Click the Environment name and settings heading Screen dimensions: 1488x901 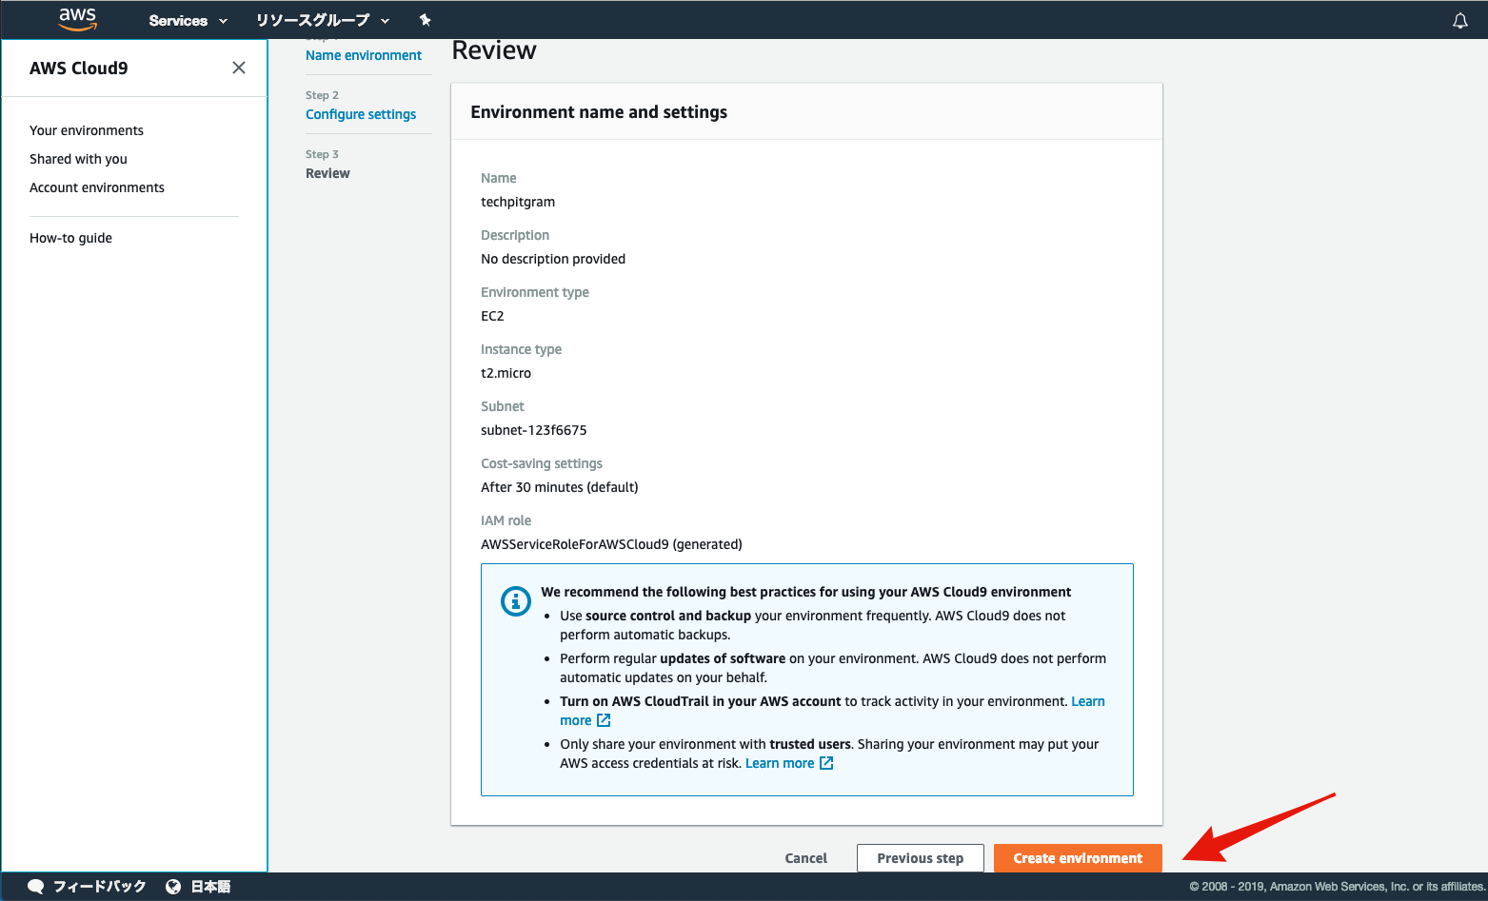tap(599, 112)
